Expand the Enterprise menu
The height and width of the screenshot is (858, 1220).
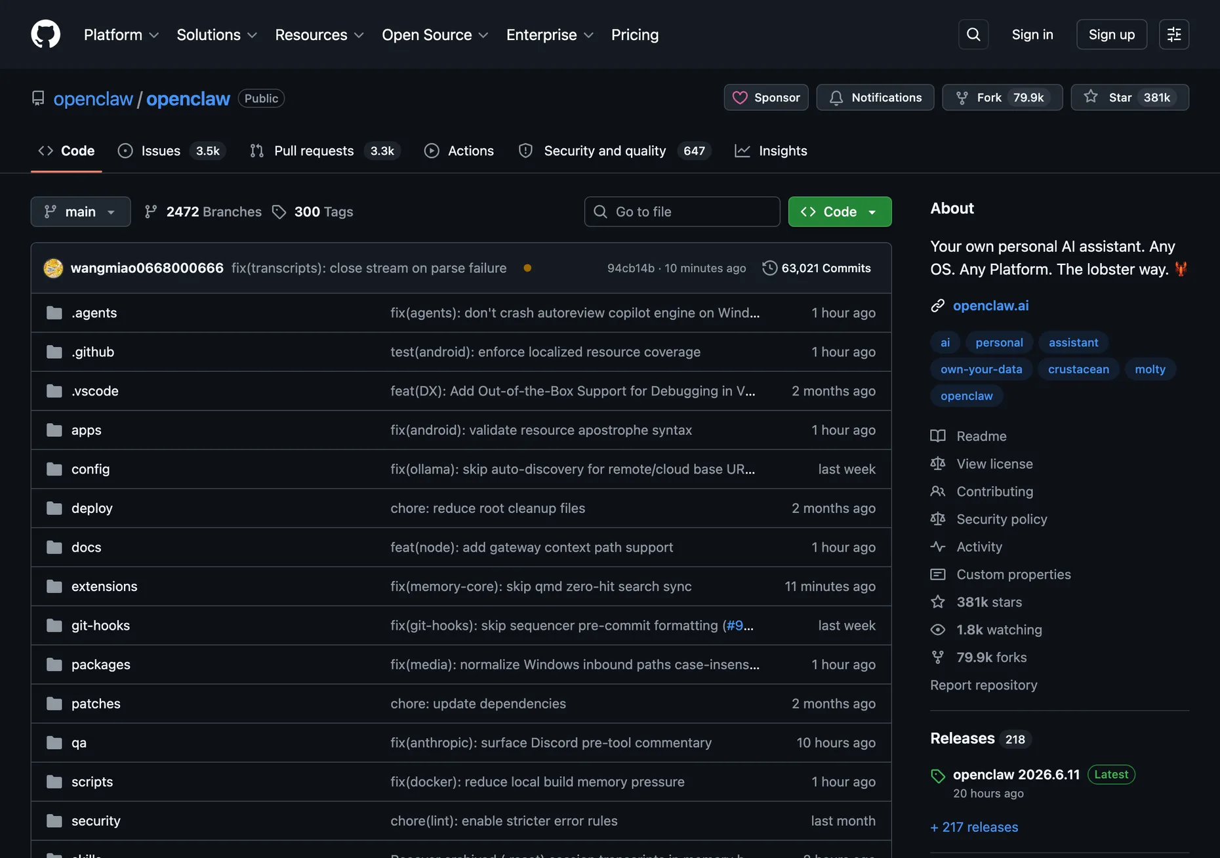coord(550,35)
